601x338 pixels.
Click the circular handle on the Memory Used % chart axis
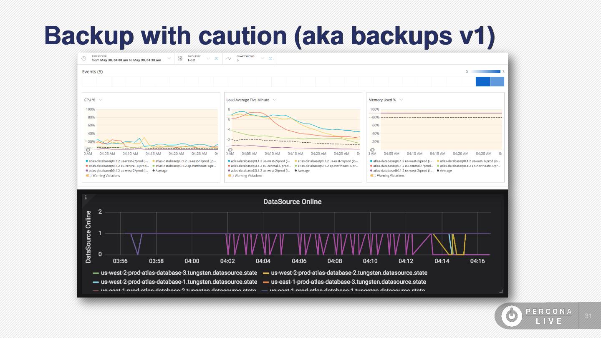coord(372,150)
